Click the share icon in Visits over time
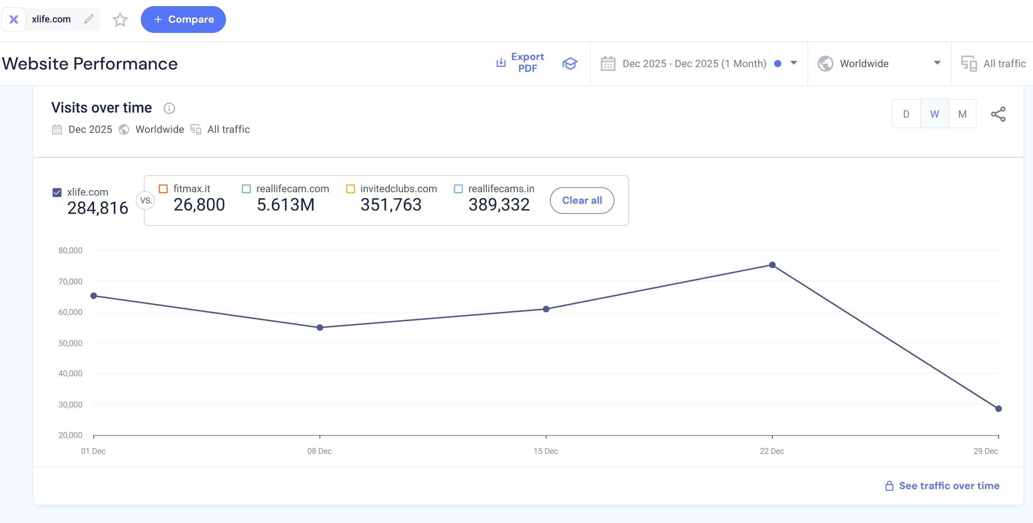Image resolution: width=1033 pixels, height=523 pixels. [998, 114]
